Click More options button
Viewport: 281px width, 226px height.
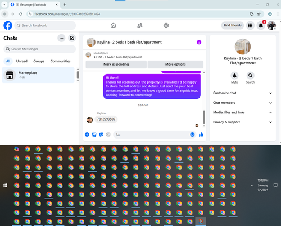point(175,64)
